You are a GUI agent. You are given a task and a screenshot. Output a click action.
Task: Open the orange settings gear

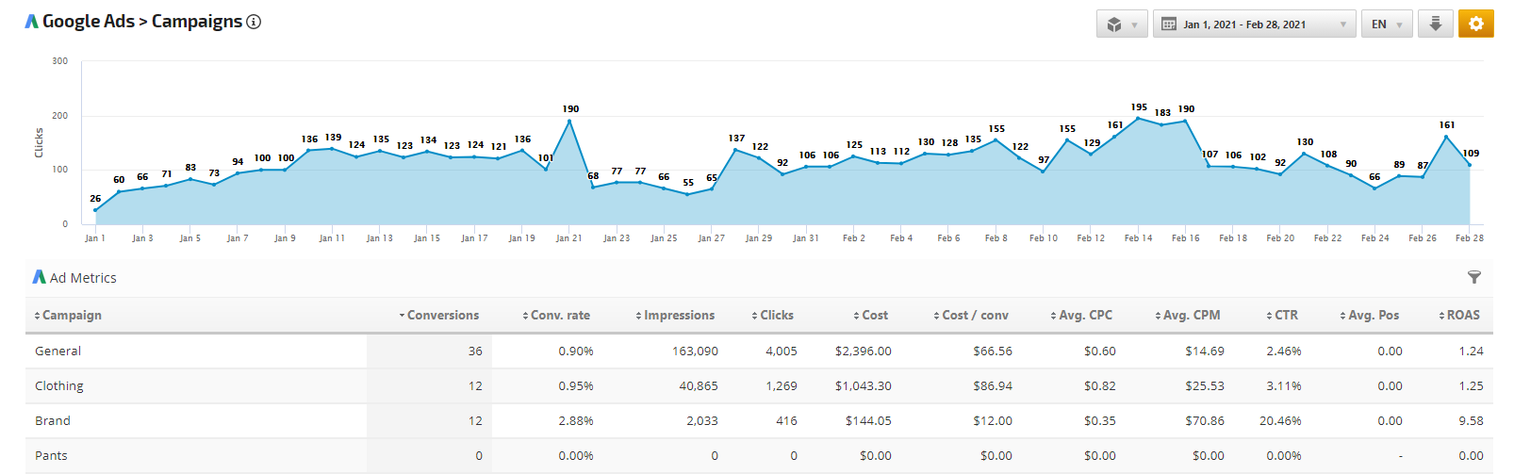[1475, 24]
